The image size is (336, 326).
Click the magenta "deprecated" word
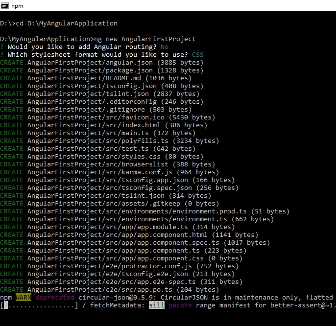pyautogui.click(x=55, y=297)
